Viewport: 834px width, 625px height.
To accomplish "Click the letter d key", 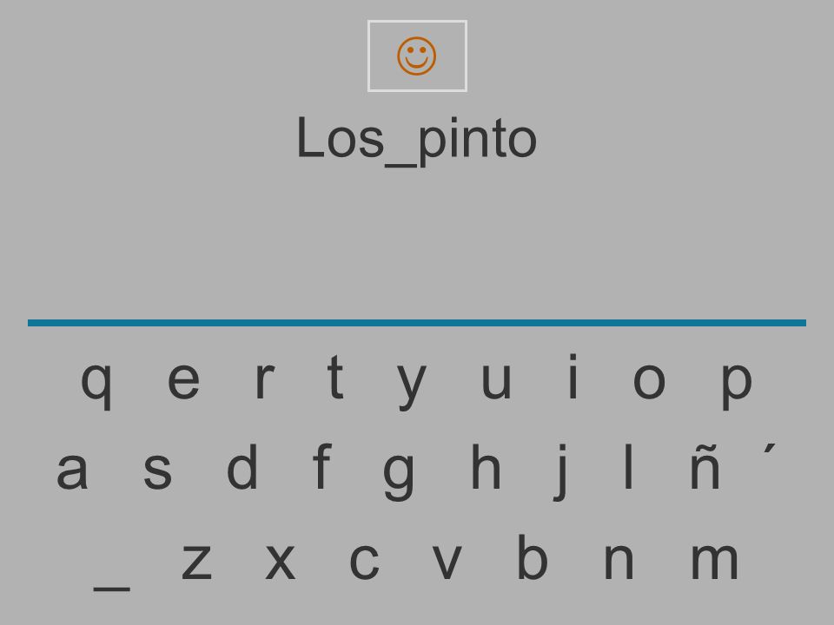I will [242, 467].
